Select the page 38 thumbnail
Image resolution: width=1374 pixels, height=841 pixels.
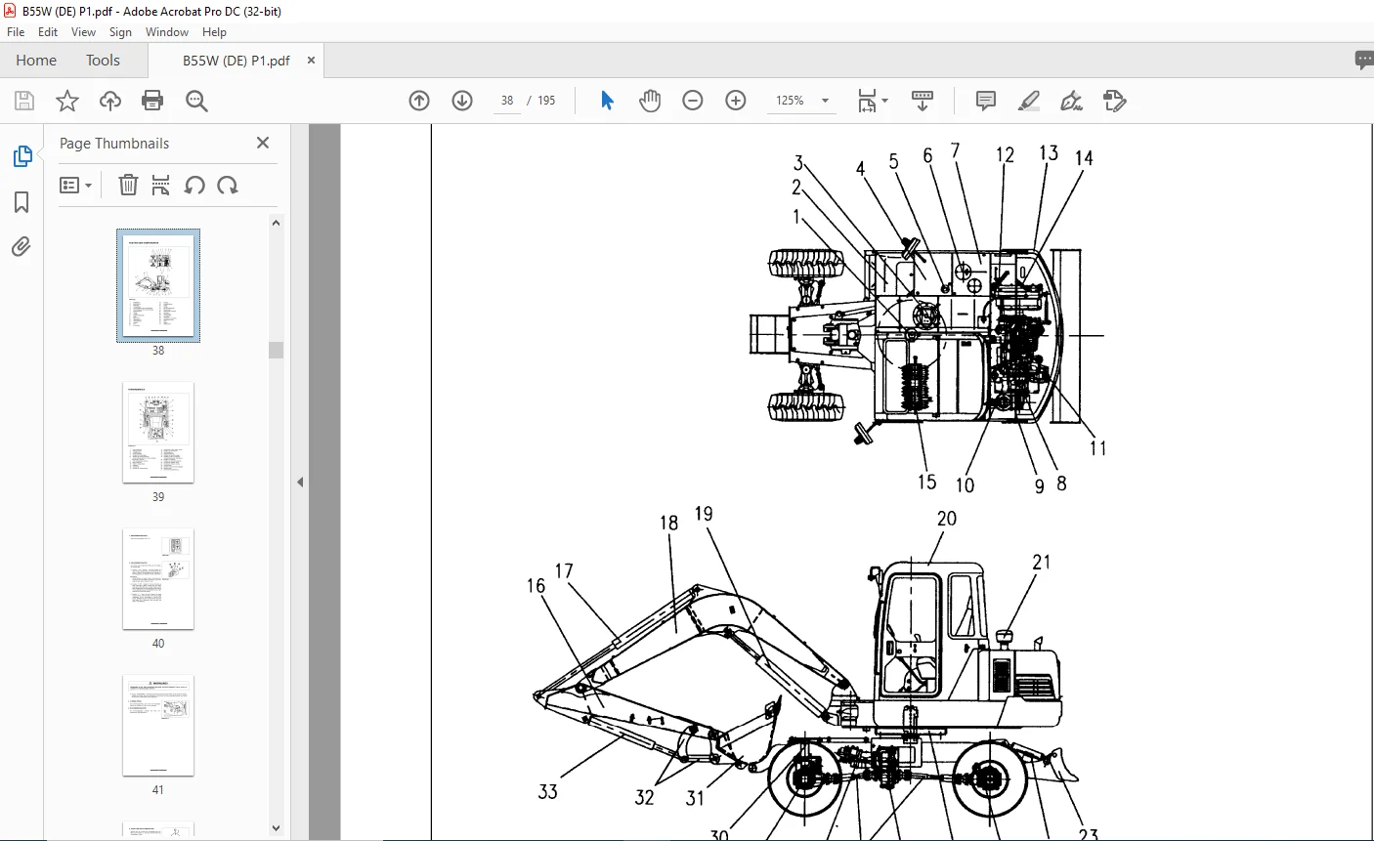click(158, 285)
